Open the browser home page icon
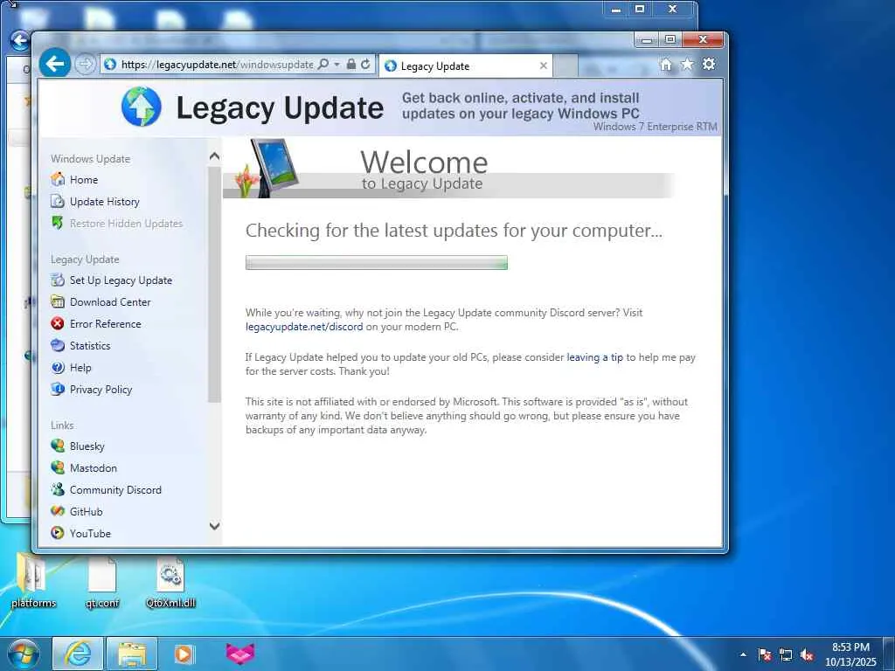 click(x=665, y=65)
